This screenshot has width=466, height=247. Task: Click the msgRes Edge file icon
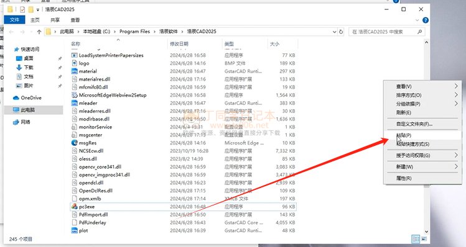point(74,143)
